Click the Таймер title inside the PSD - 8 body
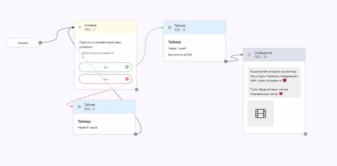The image size is (337, 166). 84,121
